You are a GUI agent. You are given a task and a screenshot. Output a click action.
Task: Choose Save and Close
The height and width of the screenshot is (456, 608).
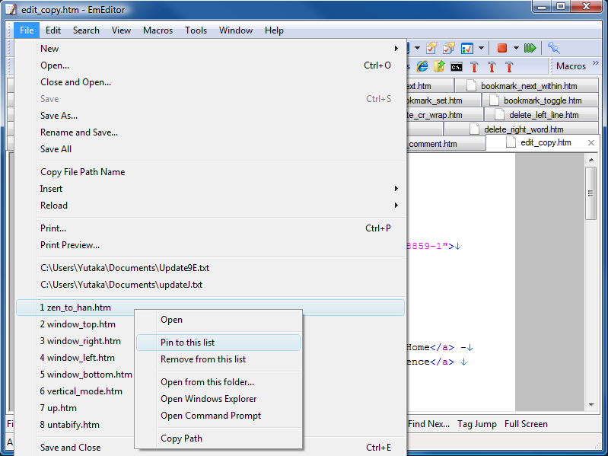pos(210,448)
